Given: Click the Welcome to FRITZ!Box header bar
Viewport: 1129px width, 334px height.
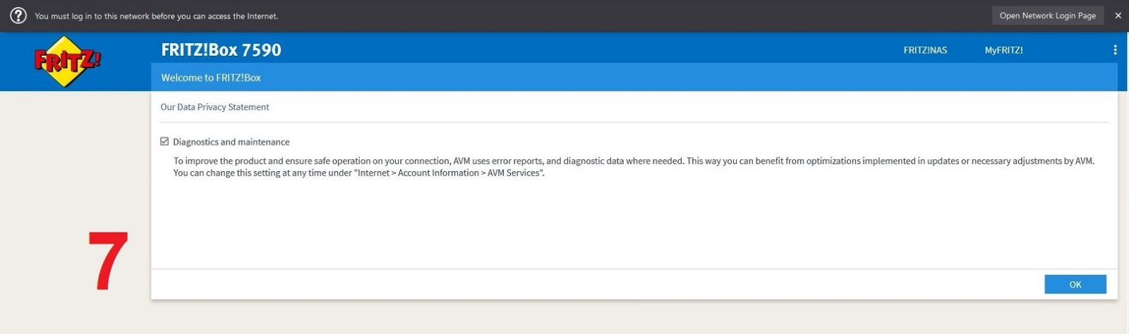Looking at the screenshot, I should tap(634, 78).
